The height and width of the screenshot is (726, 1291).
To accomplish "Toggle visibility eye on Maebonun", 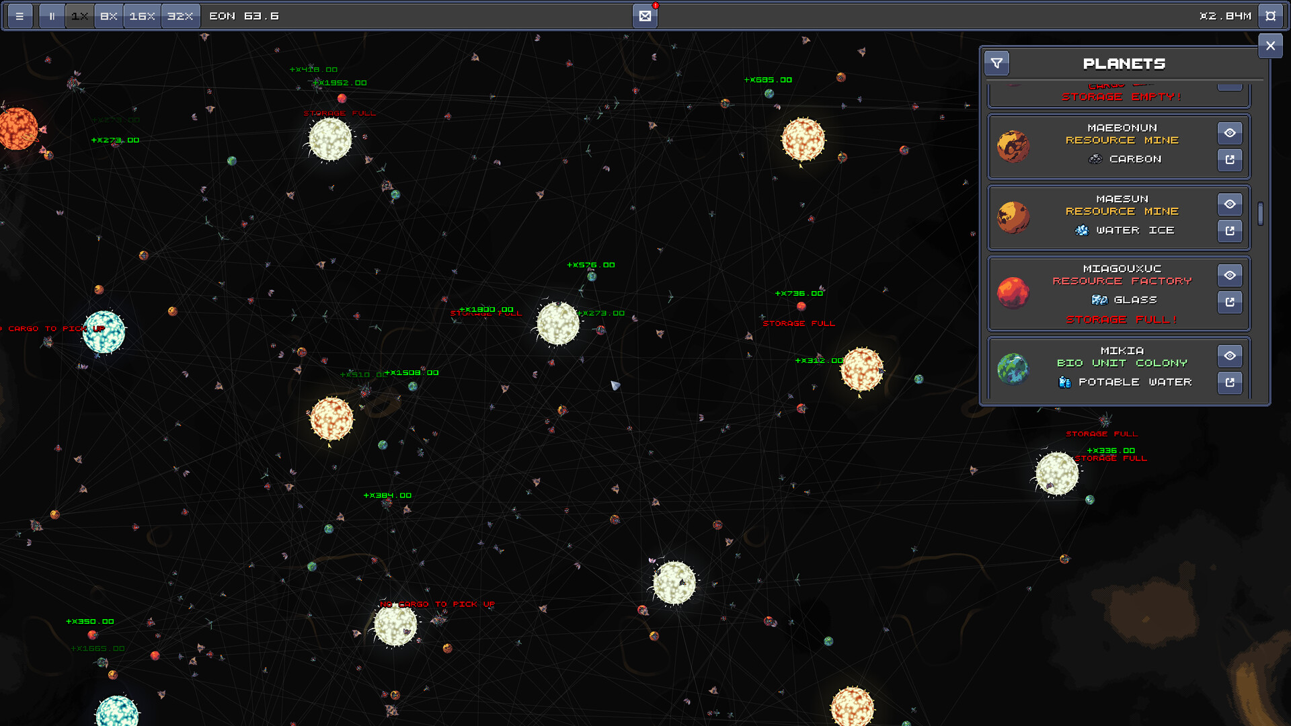I will pyautogui.click(x=1230, y=133).
